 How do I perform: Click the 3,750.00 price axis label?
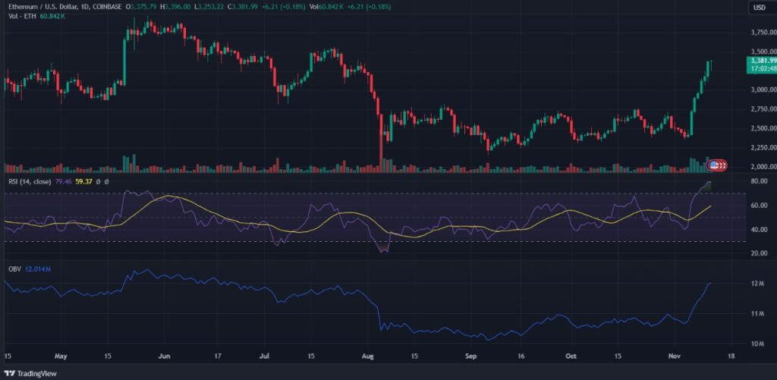click(x=763, y=32)
